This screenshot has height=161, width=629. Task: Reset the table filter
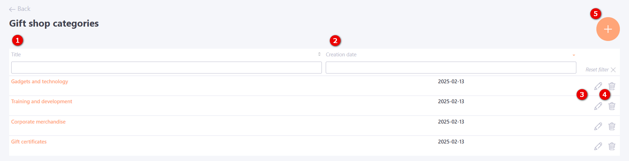coord(600,70)
